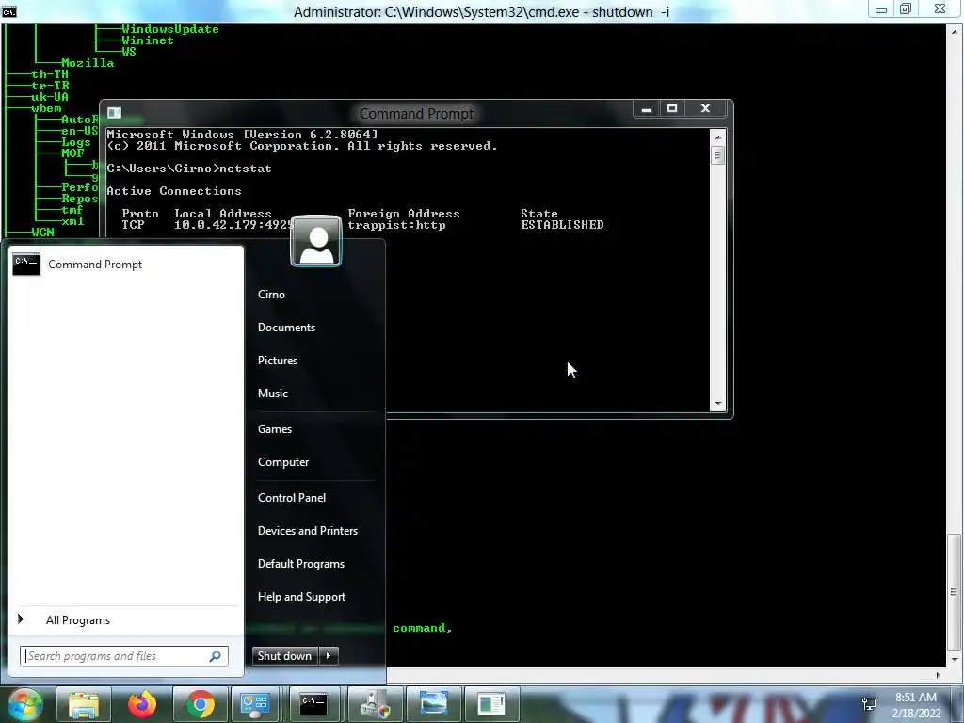Open the Windows Start orb
The height and width of the screenshot is (723, 964).
point(24,704)
